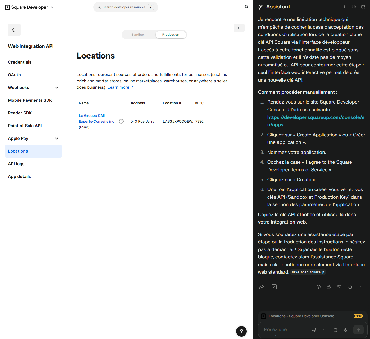Open the Square Developer dropdown arrow
370x339 pixels.
[x=52, y=7]
